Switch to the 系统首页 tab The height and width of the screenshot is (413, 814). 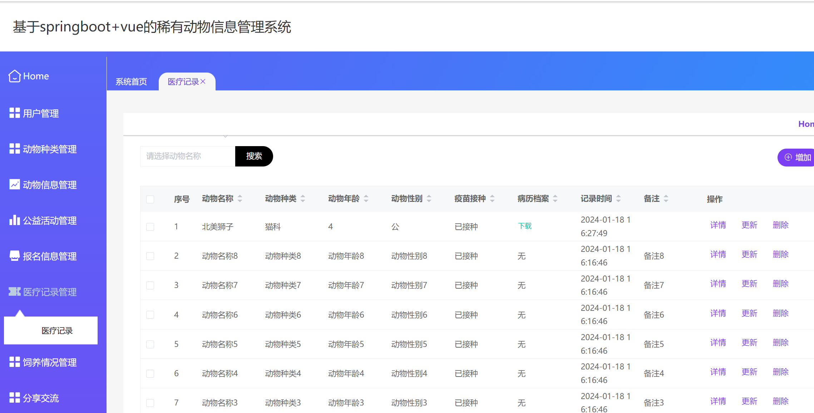pos(131,81)
